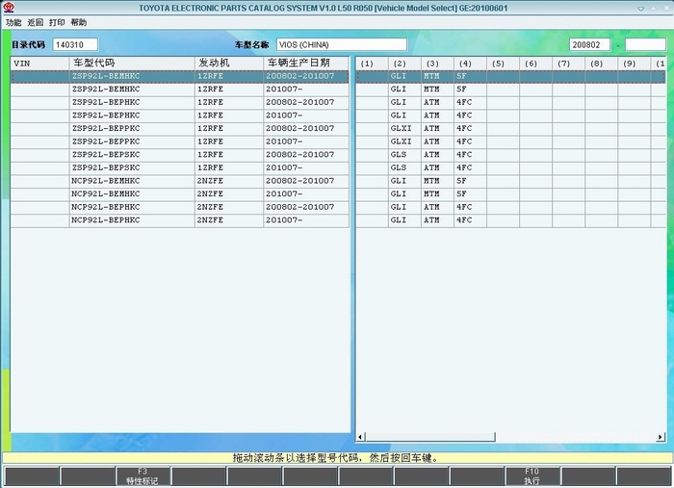
Task: Click GLXI grade cell in fifth row
Action: (404, 128)
